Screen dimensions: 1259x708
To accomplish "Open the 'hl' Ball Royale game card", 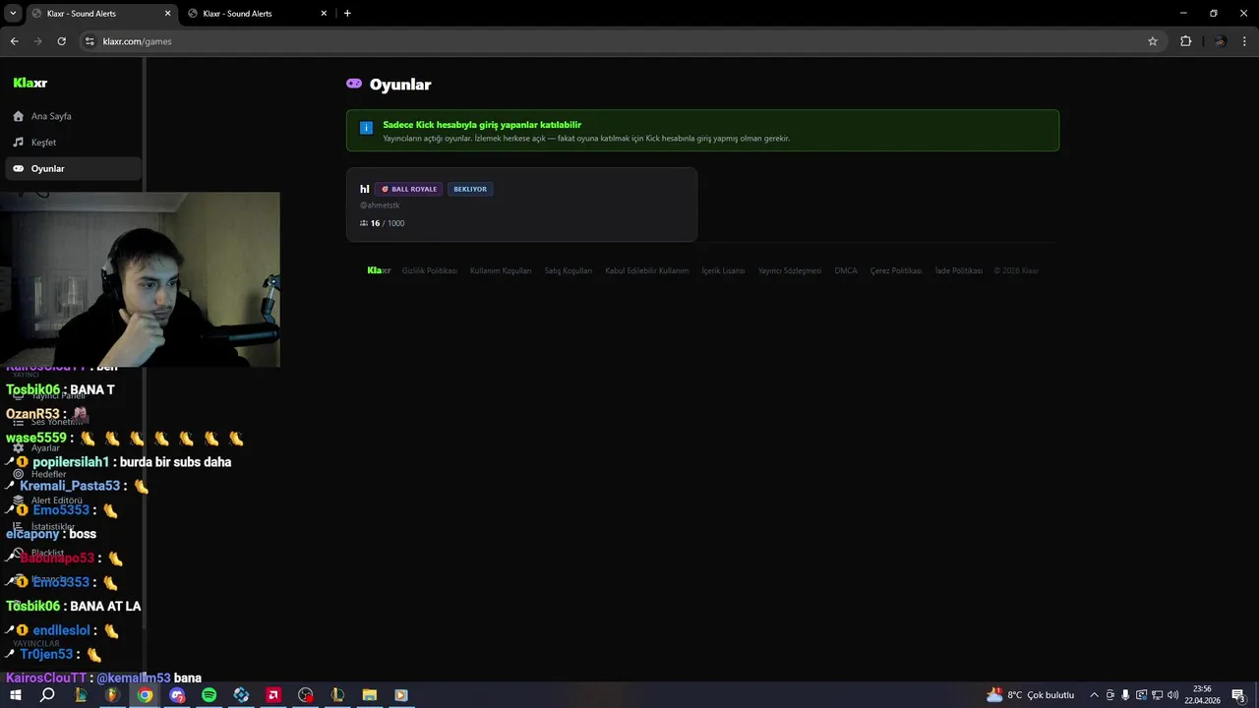I will 521,205.
